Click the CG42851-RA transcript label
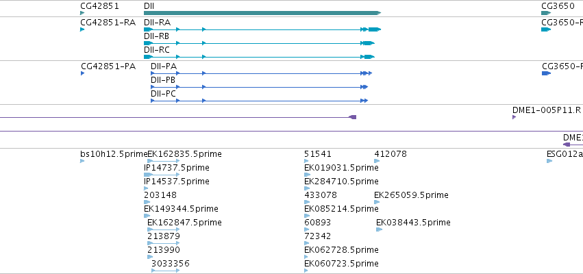This screenshot has width=583, height=274. point(108,23)
